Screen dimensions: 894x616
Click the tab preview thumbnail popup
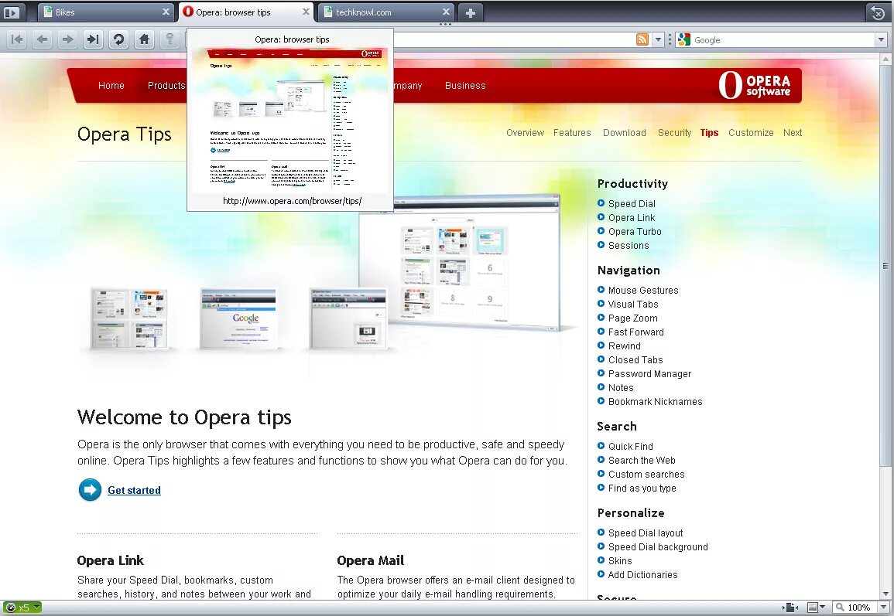[290, 120]
